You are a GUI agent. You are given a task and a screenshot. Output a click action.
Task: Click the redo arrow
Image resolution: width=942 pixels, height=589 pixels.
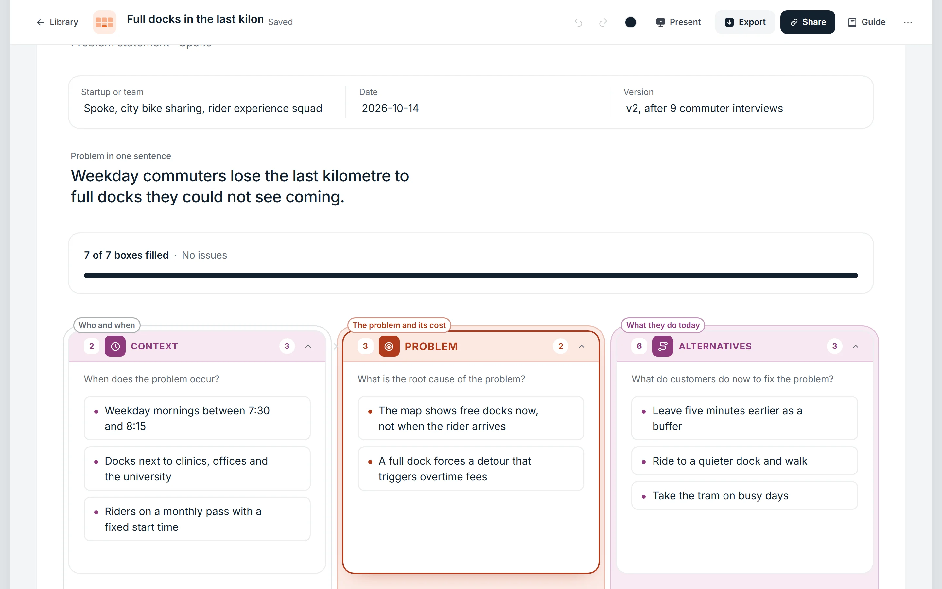click(603, 22)
